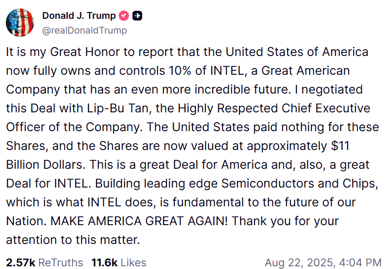Click the display name Donald J. Trump
Image resolution: width=389 pixels, height=269 pixels.
79,16
